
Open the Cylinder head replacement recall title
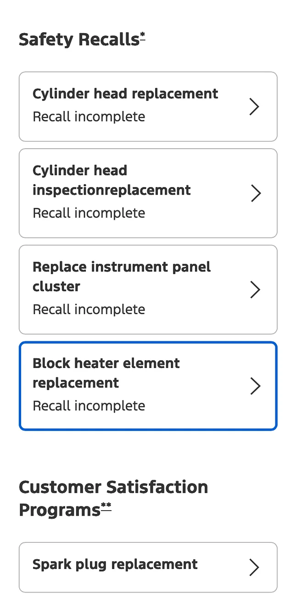click(125, 94)
